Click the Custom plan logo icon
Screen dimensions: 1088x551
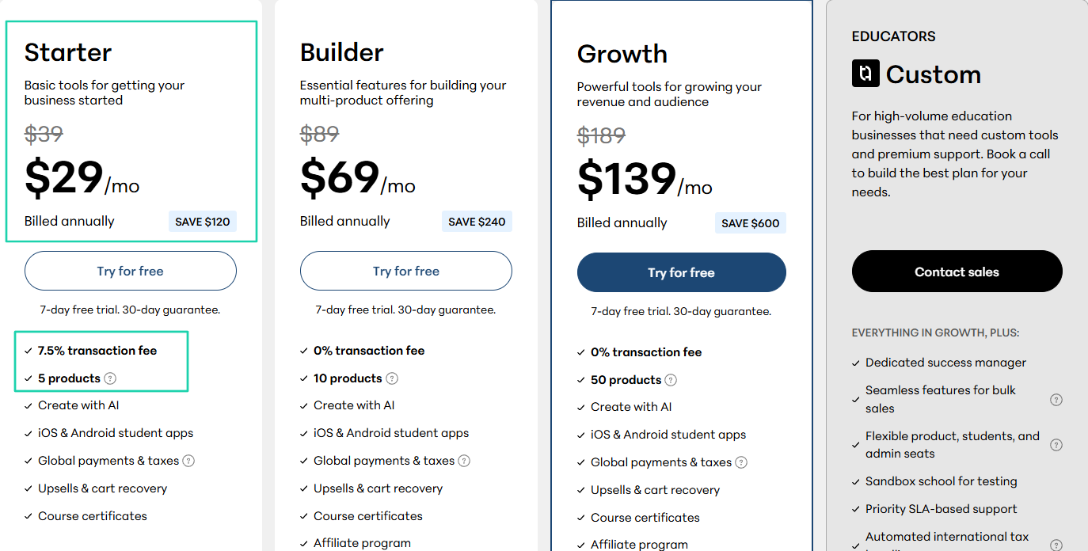[x=865, y=74]
